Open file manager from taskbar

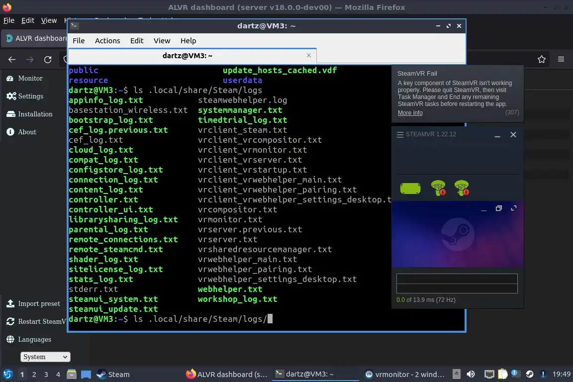(72, 375)
